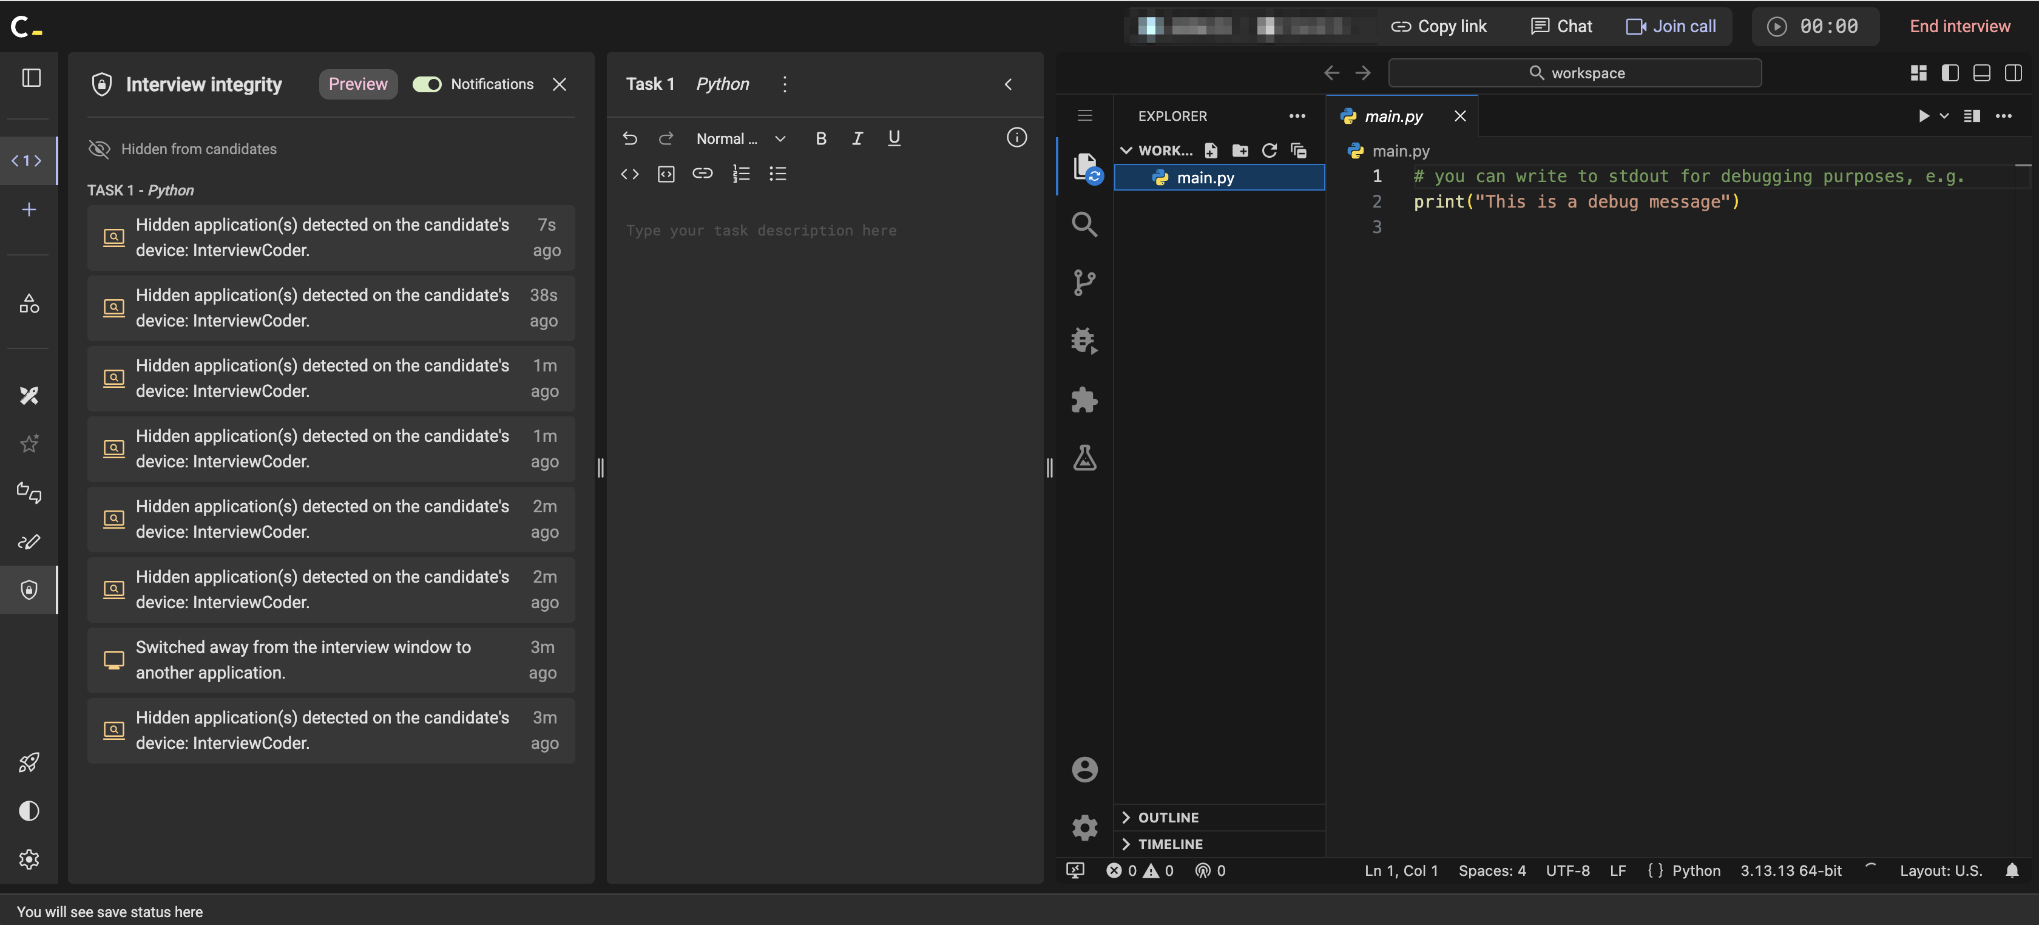Toggle the Notifications switch
The height and width of the screenshot is (925, 2039).
[427, 84]
